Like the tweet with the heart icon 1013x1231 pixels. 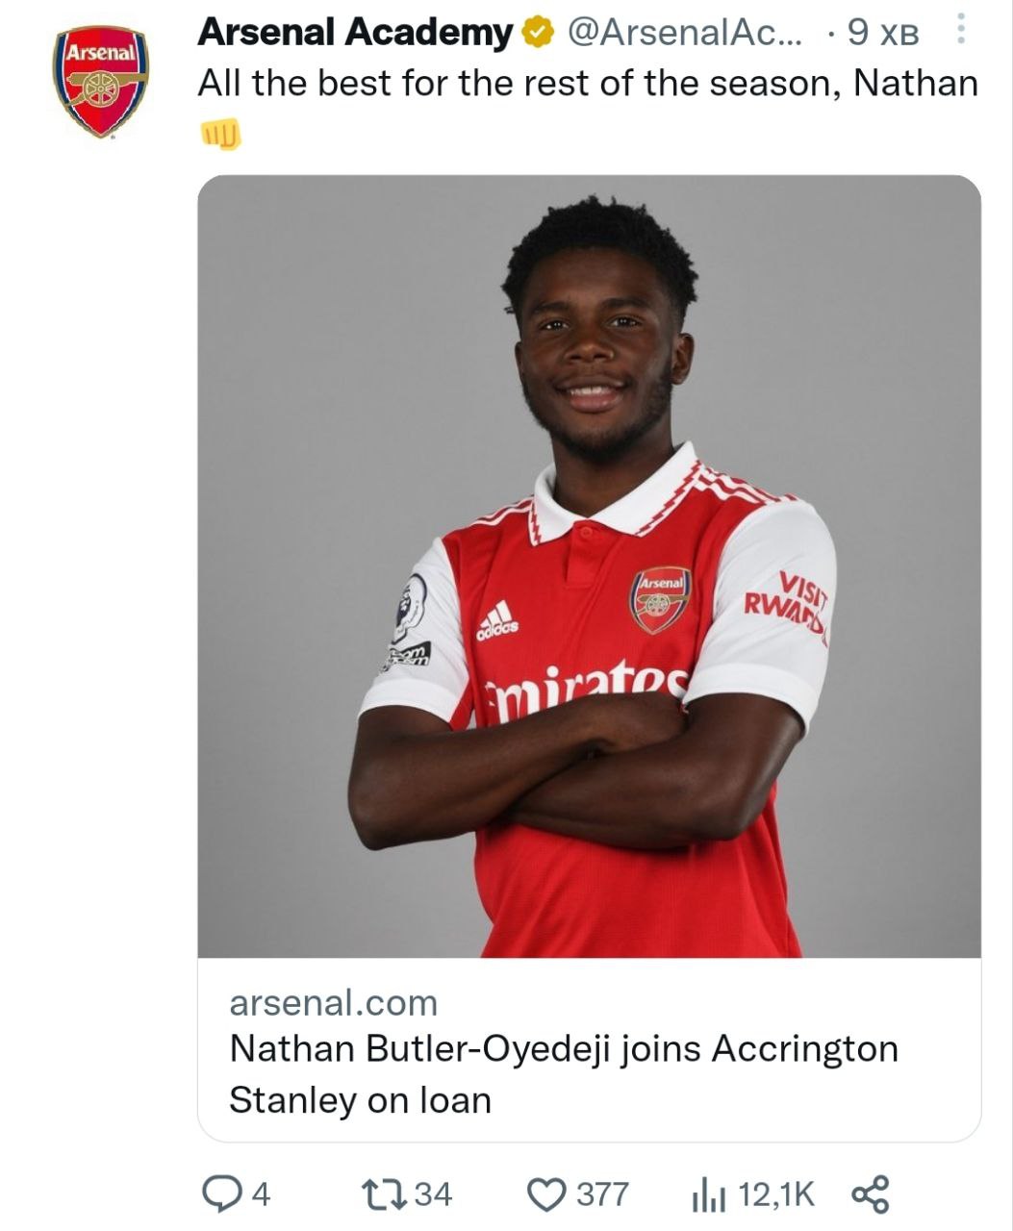[x=546, y=1194]
